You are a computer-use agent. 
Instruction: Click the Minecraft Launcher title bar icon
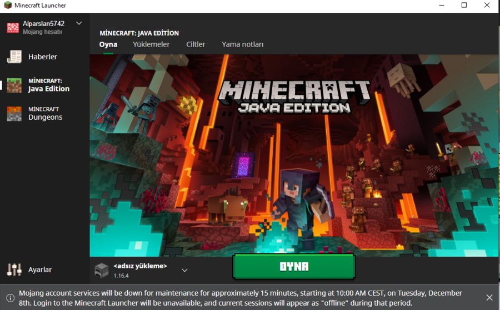click(x=8, y=5)
